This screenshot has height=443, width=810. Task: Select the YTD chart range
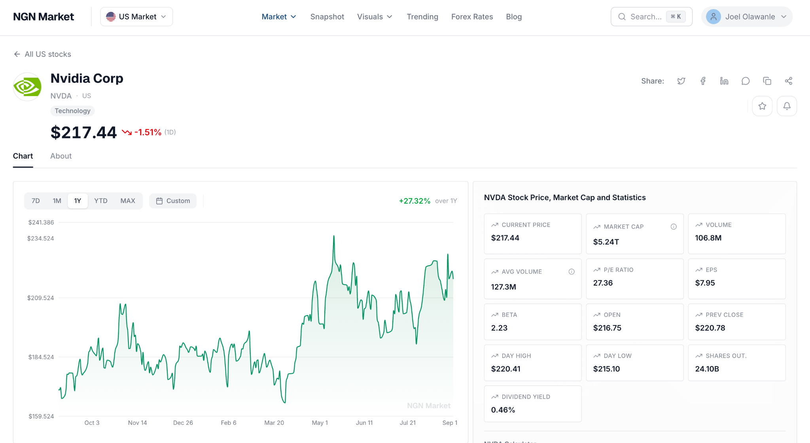(101, 201)
